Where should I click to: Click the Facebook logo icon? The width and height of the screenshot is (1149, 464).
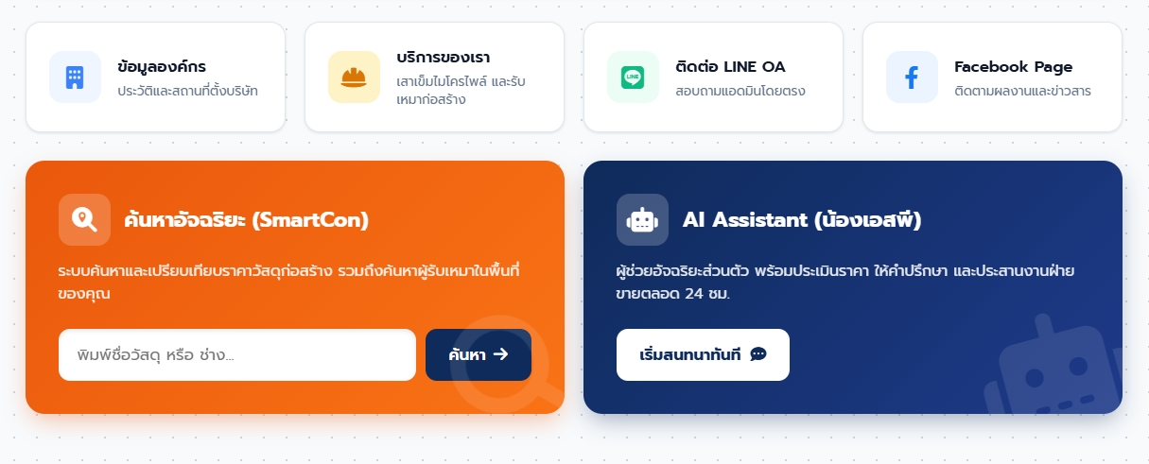click(912, 77)
